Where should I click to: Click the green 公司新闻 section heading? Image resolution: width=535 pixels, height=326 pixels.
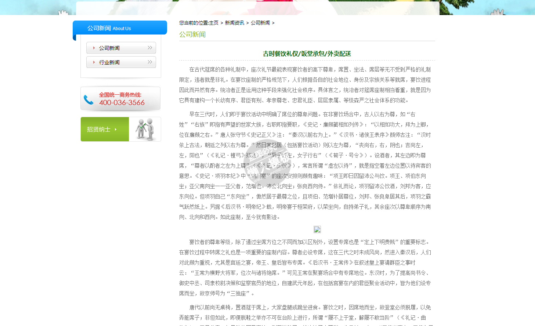coord(192,35)
